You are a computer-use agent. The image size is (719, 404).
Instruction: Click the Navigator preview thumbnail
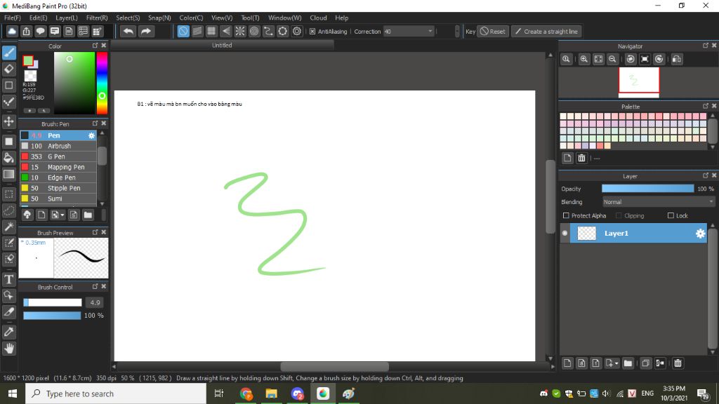point(639,81)
